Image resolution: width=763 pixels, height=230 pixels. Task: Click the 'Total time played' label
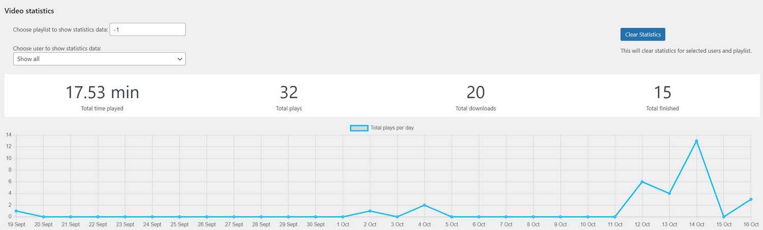click(x=102, y=109)
